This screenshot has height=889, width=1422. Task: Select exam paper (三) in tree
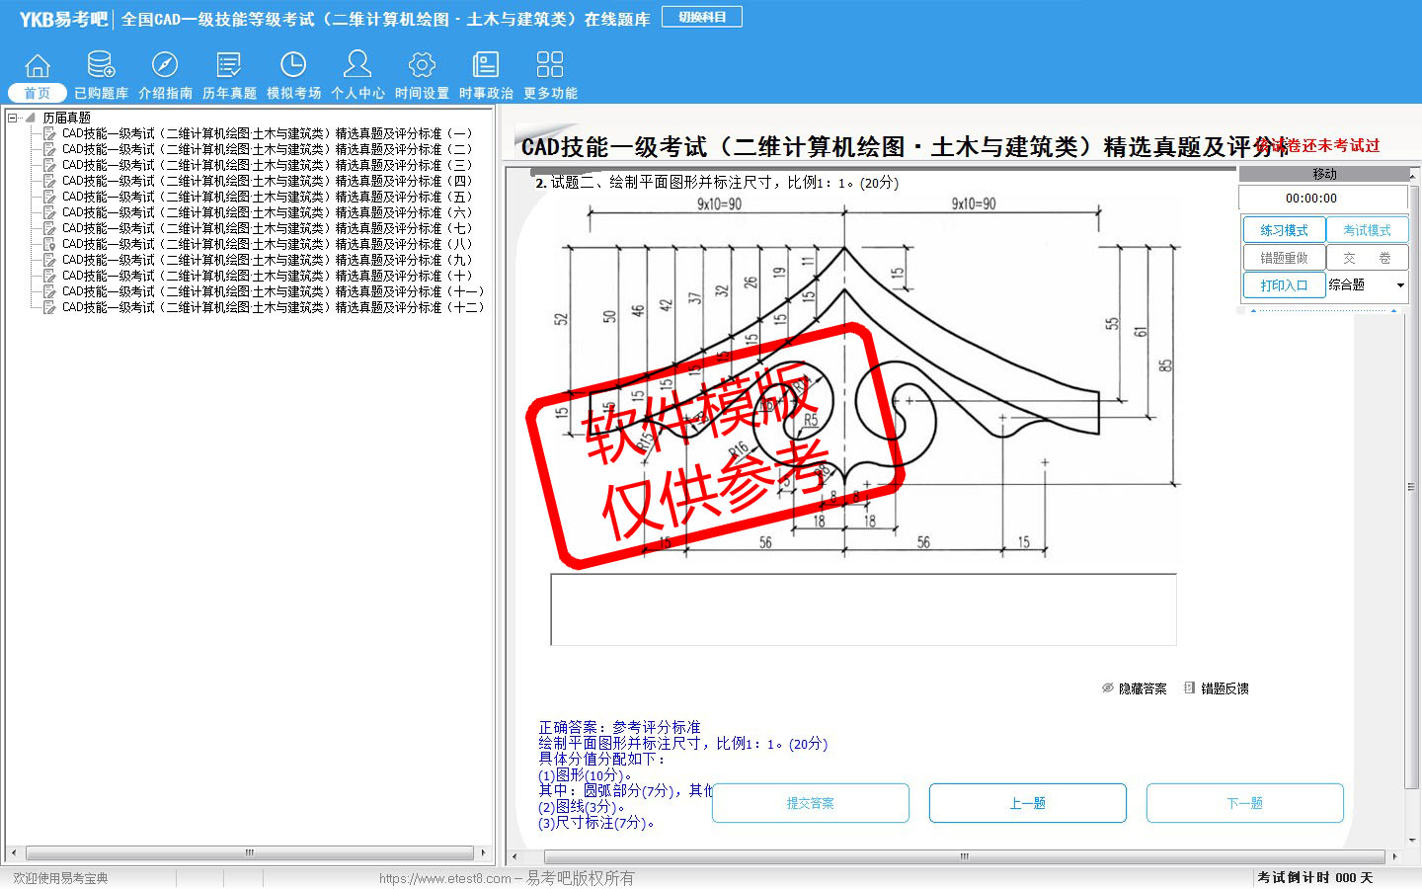pos(267,165)
